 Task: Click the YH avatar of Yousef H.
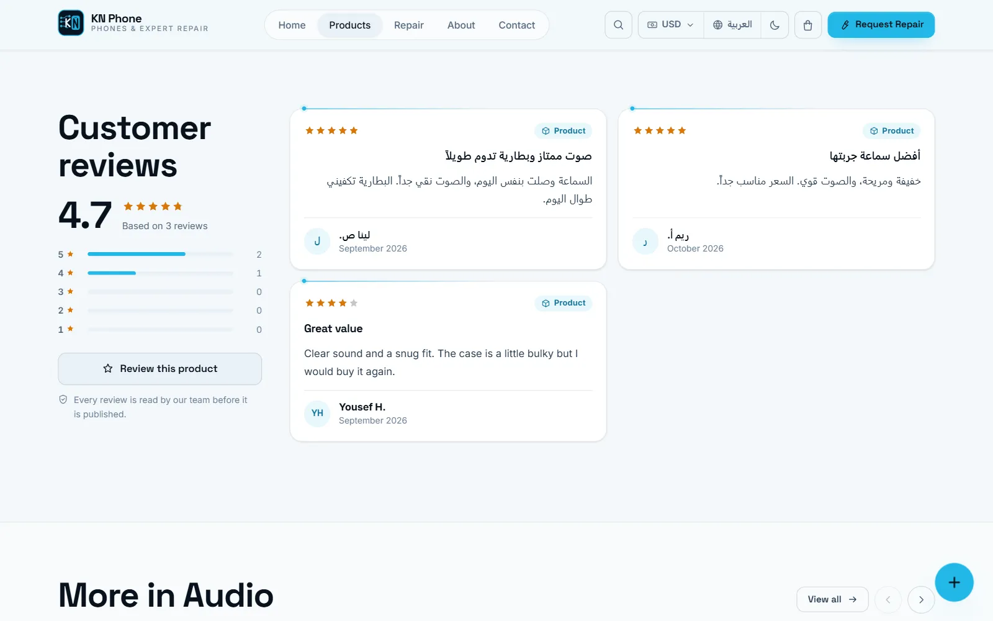317,414
